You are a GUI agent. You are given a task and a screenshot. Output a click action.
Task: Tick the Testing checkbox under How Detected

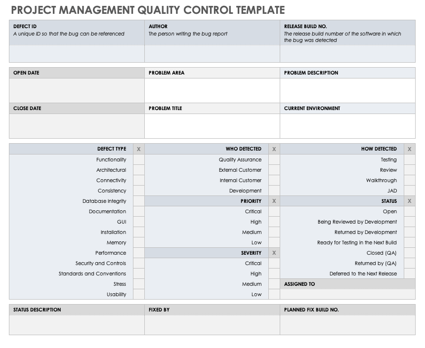pyautogui.click(x=409, y=159)
